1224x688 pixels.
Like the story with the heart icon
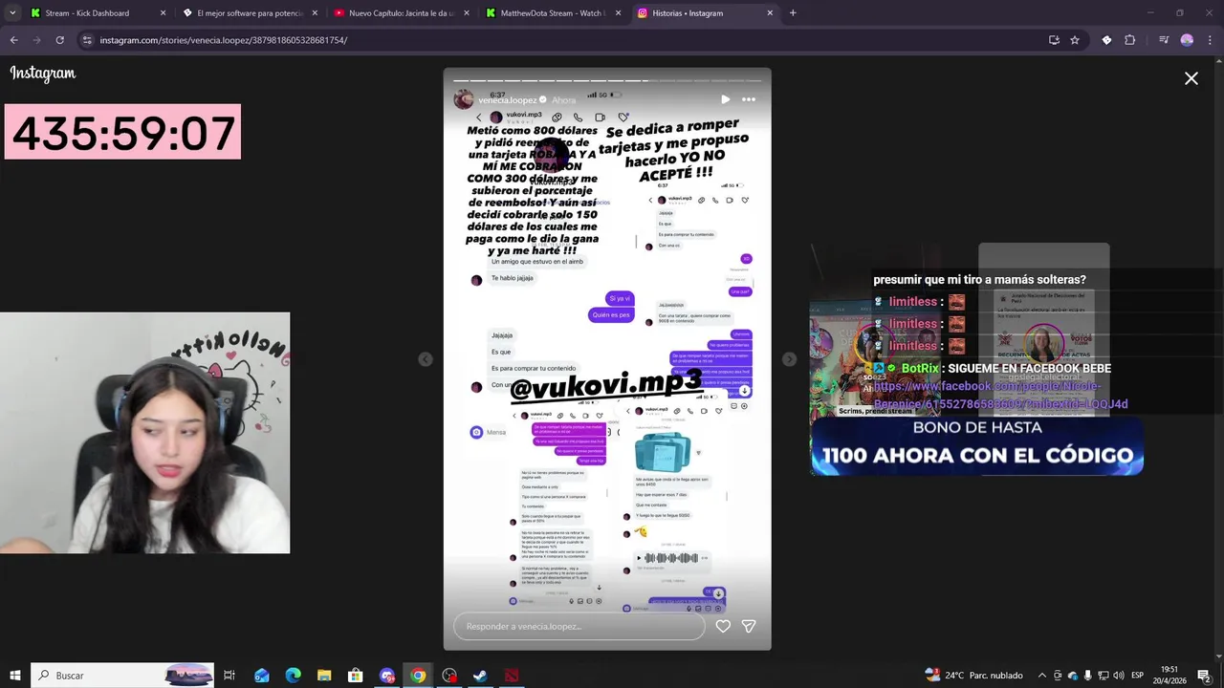tap(723, 626)
